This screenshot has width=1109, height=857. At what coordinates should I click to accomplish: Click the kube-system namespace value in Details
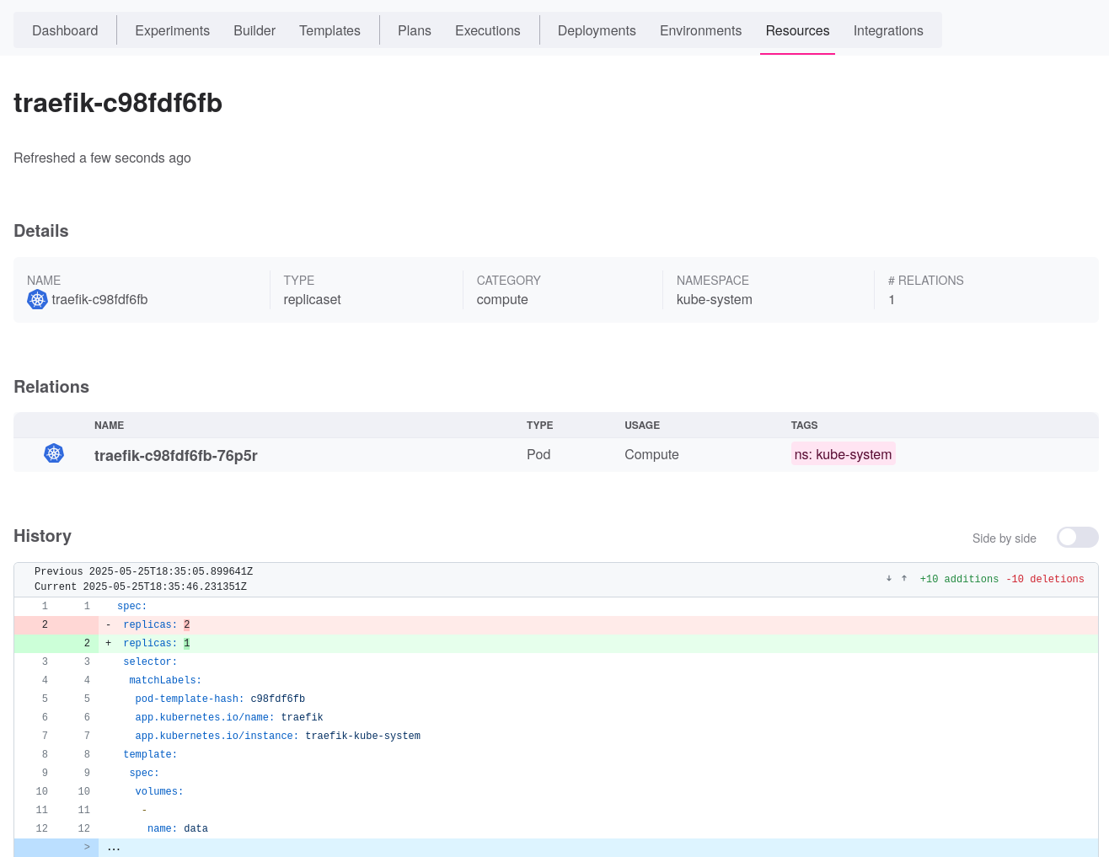[x=715, y=299]
